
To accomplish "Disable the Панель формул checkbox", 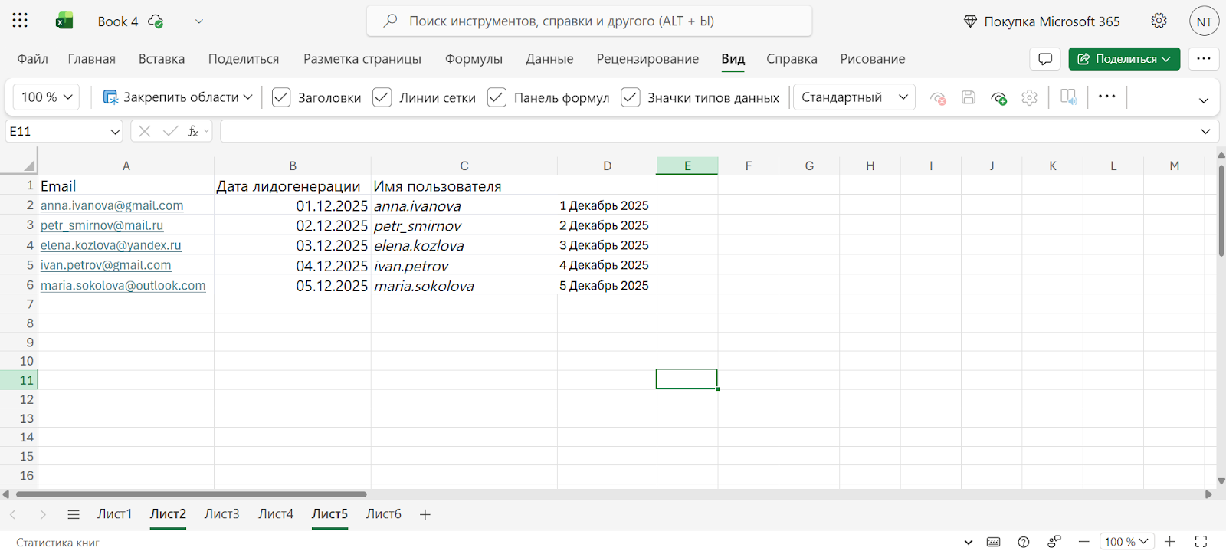I will (x=497, y=97).
